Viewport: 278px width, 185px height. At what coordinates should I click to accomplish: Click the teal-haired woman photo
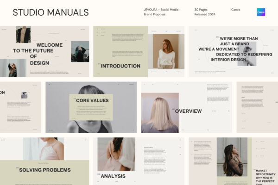pos(80,51)
